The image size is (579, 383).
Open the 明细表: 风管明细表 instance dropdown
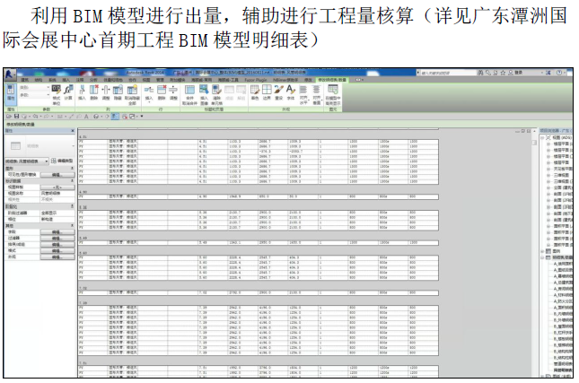click(27, 161)
